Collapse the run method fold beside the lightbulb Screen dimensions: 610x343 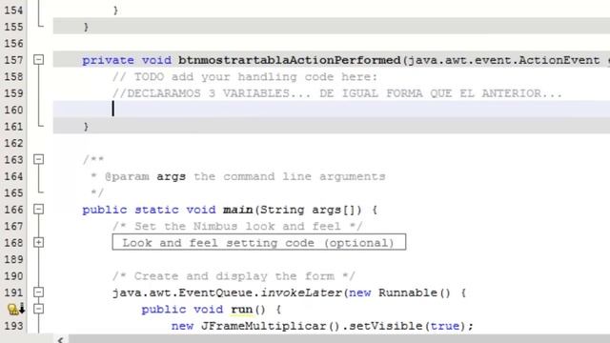(38, 309)
